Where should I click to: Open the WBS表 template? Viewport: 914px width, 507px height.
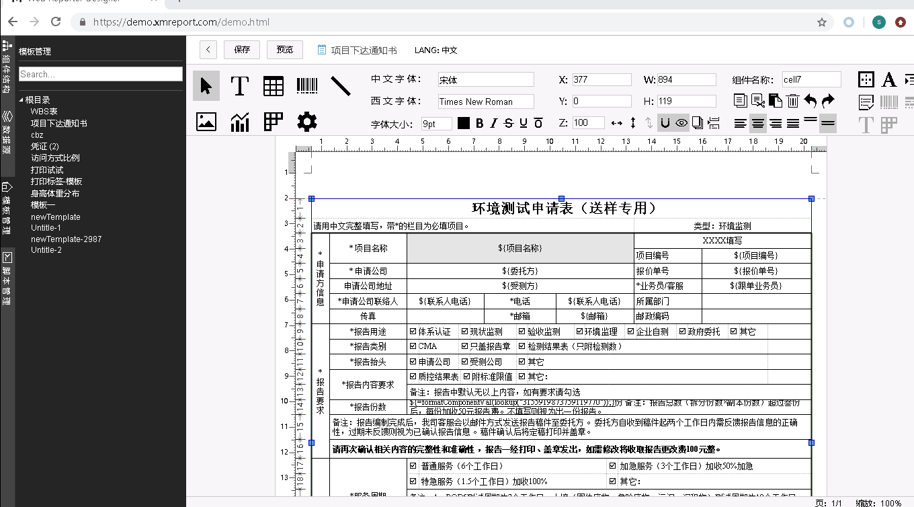tap(44, 111)
